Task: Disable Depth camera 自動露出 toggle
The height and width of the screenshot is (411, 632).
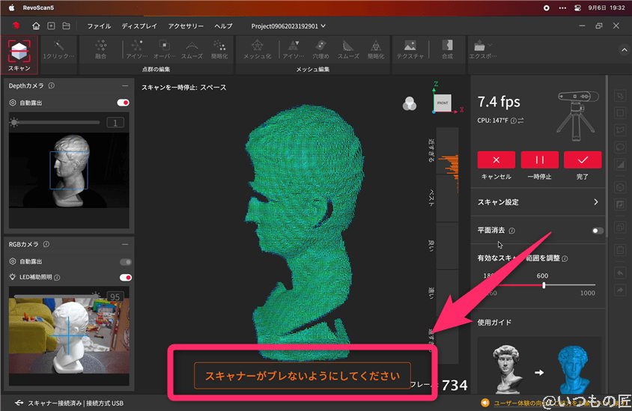Action: (124, 103)
